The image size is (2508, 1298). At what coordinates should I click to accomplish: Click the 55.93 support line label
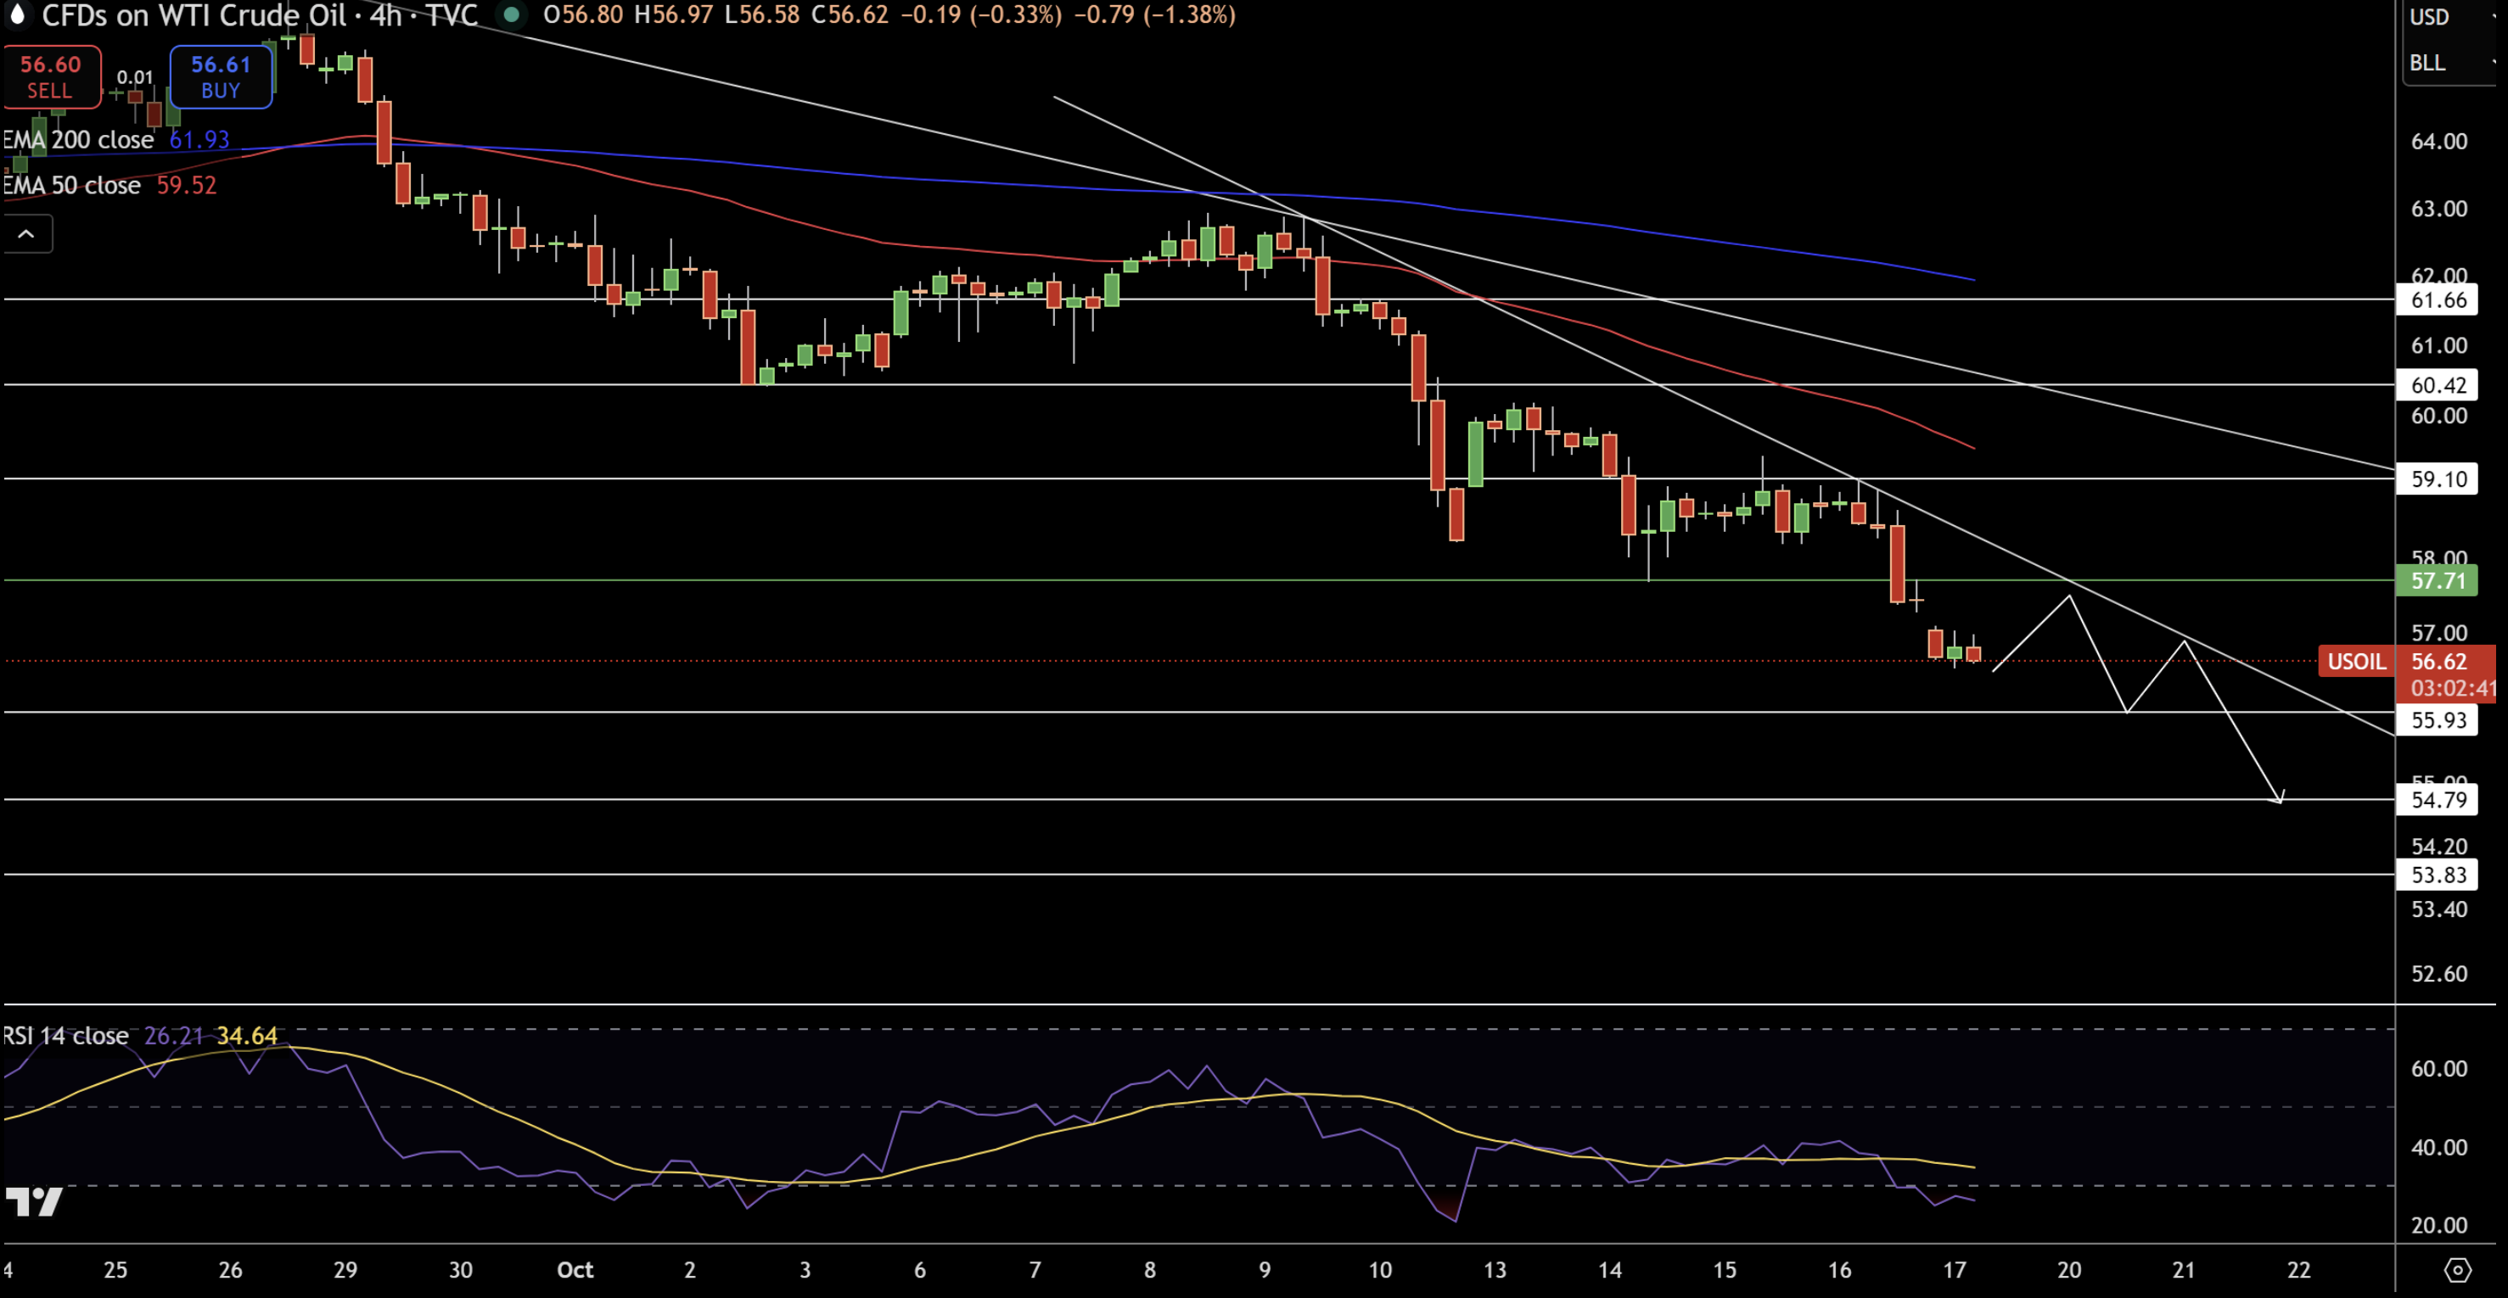2437,720
